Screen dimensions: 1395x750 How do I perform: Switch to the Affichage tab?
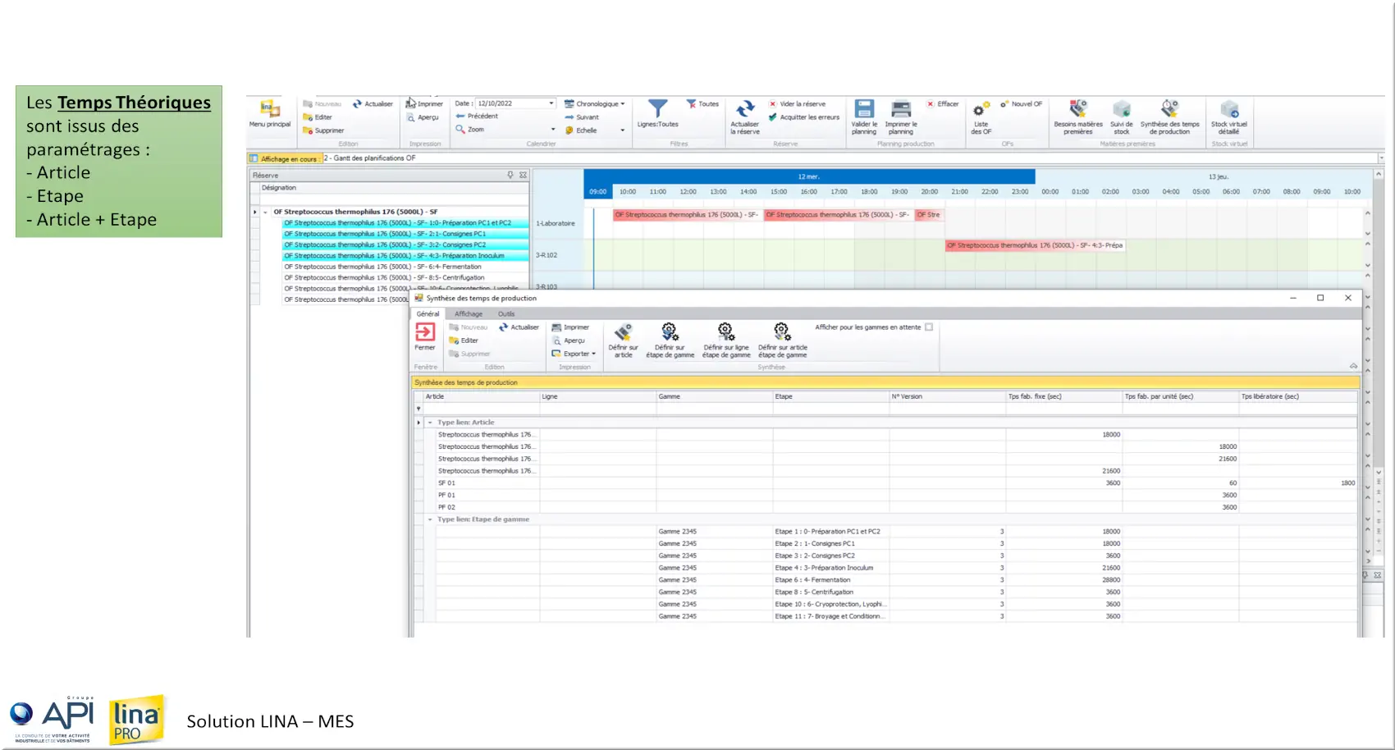tap(469, 314)
